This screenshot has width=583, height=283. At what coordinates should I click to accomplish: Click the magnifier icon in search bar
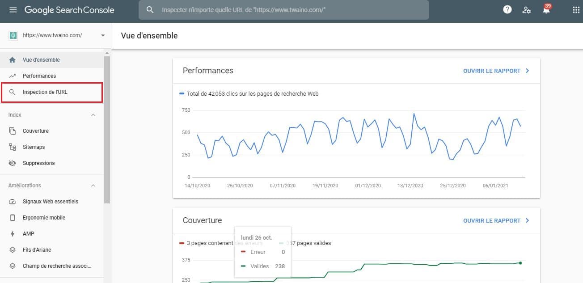click(151, 10)
